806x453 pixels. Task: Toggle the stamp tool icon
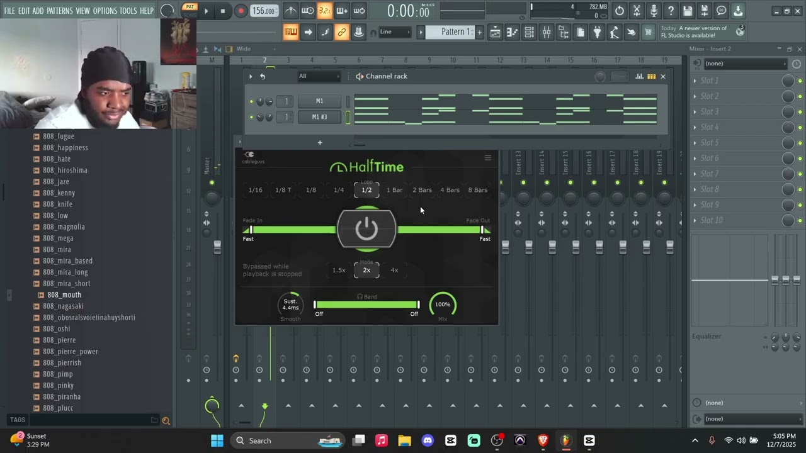point(359,32)
